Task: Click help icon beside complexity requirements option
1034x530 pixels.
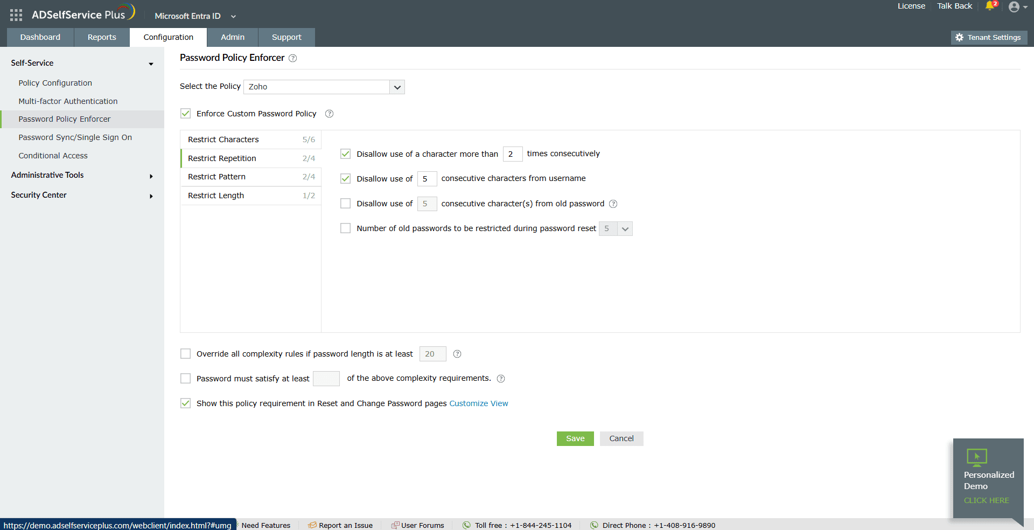Action: [x=501, y=379]
